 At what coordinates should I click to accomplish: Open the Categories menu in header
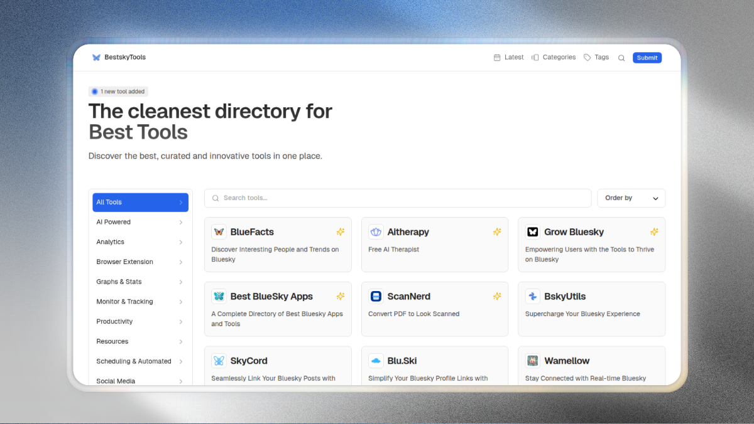553,57
